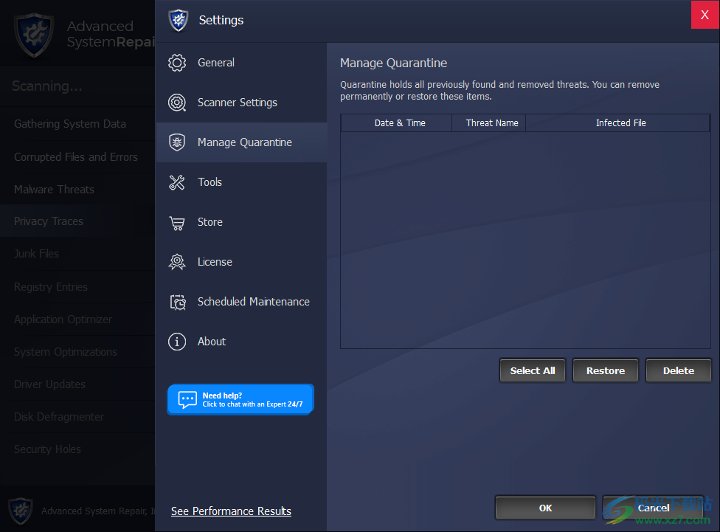Image resolution: width=720 pixels, height=532 pixels.
Task: Click the Manage Quarantine bug shield icon
Action: pyautogui.click(x=177, y=142)
